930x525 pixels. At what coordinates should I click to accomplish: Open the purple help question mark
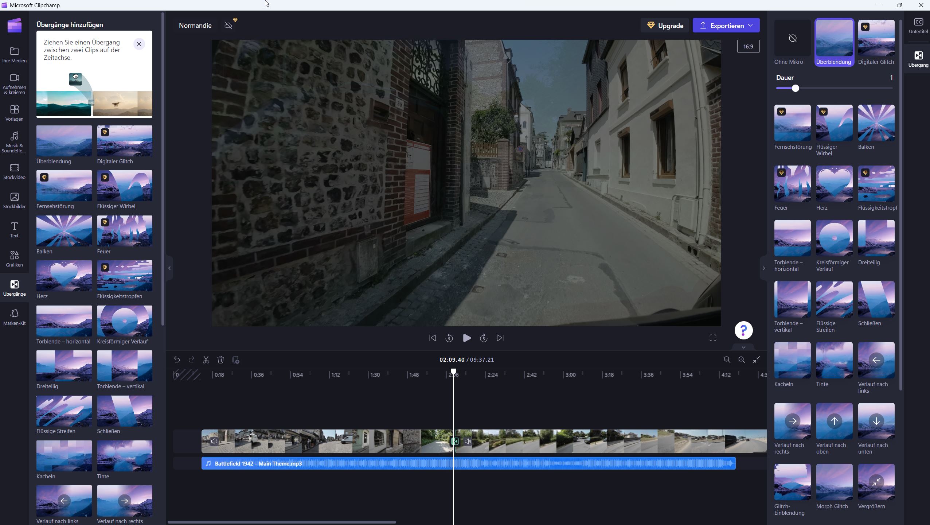(x=743, y=330)
